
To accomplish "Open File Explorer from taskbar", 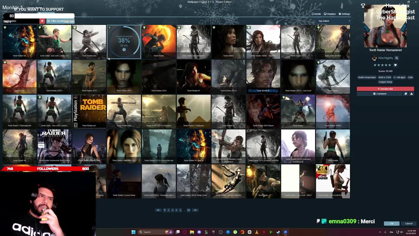I will [192, 232].
